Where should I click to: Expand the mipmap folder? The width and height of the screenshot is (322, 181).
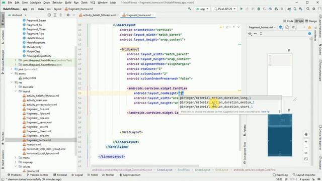[16, 162]
